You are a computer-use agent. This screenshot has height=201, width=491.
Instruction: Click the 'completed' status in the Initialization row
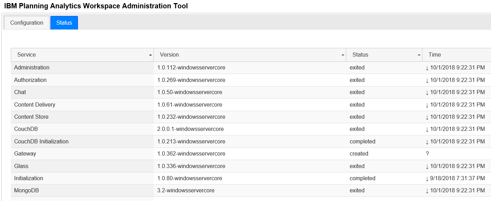[x=363, y=178]
